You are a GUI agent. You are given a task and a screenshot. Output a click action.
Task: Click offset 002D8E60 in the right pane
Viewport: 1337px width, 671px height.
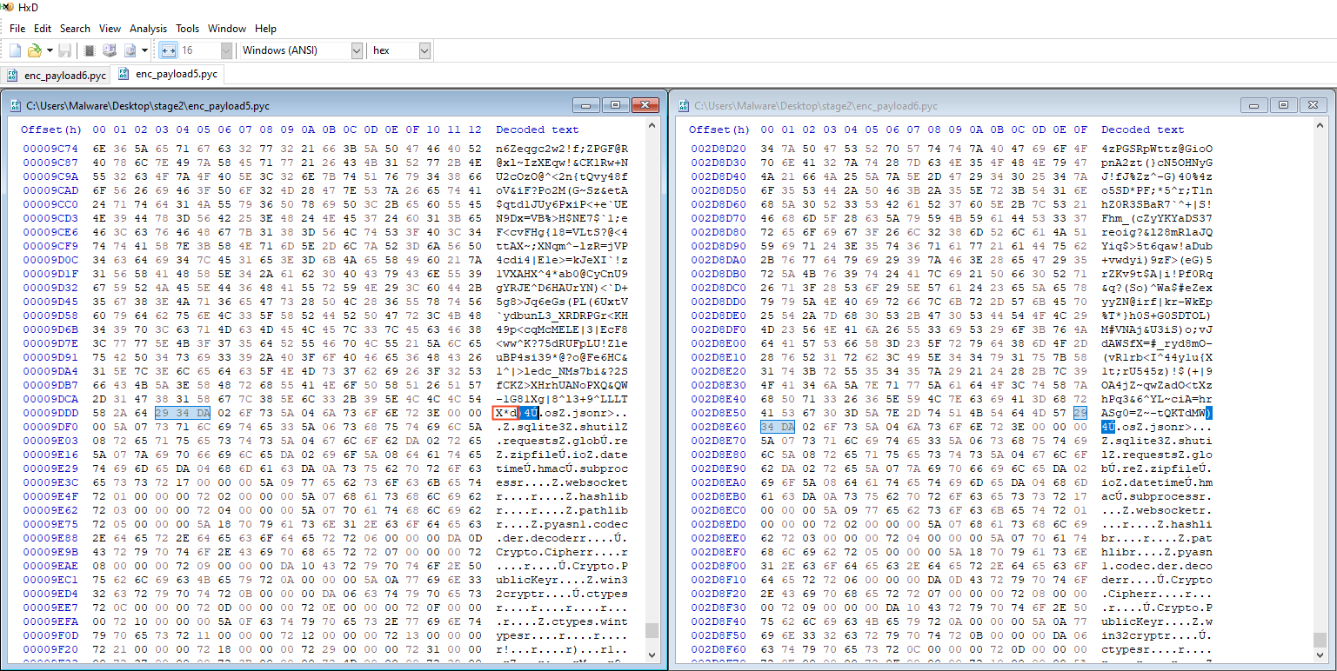click(719, 427)
